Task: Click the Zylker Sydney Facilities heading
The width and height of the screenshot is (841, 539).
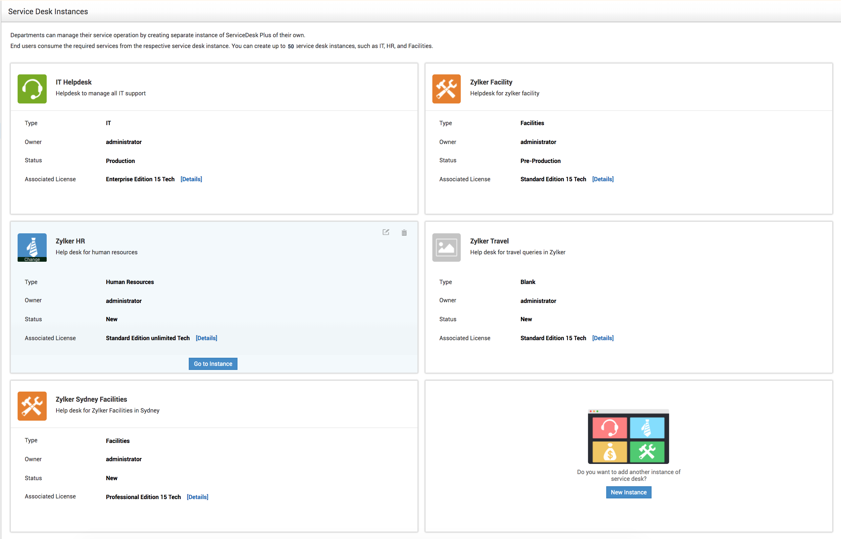Action: (x=91, y=399)
